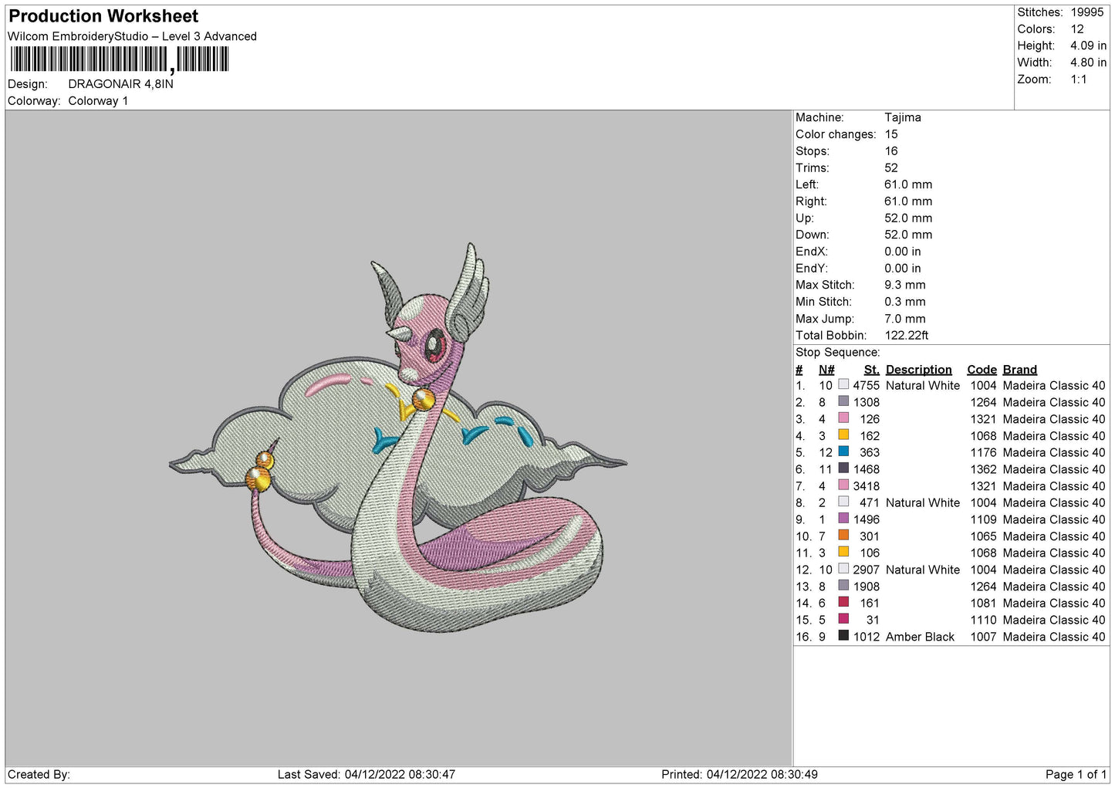1115x788 pixels.
Task: Click the 'Description' column header
Action: pyautogui.click(x=919, y=370)
